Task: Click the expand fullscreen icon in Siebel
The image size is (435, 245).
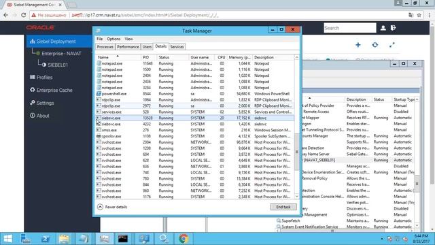Action: [x=391, y=45]
